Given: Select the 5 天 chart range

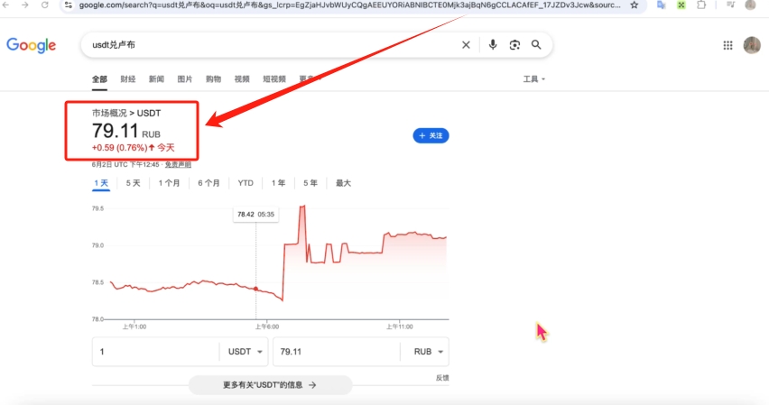Looking at the screenshot, I should tap(133, 183).
